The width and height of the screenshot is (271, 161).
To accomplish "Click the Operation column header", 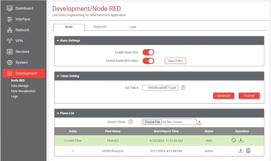I will (242, 131).
